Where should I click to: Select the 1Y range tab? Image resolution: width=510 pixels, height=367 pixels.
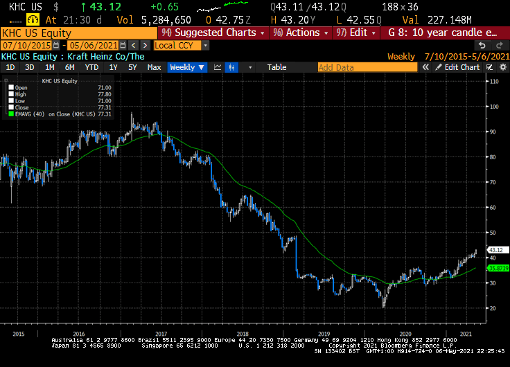[113, 67]
